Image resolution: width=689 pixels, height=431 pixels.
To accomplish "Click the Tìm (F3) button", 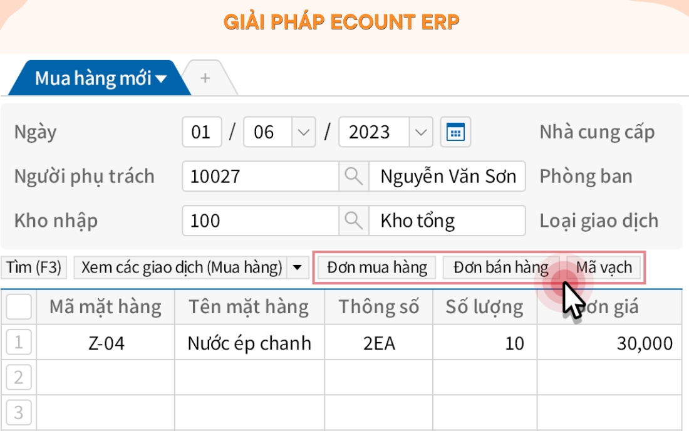I will 34,267.
